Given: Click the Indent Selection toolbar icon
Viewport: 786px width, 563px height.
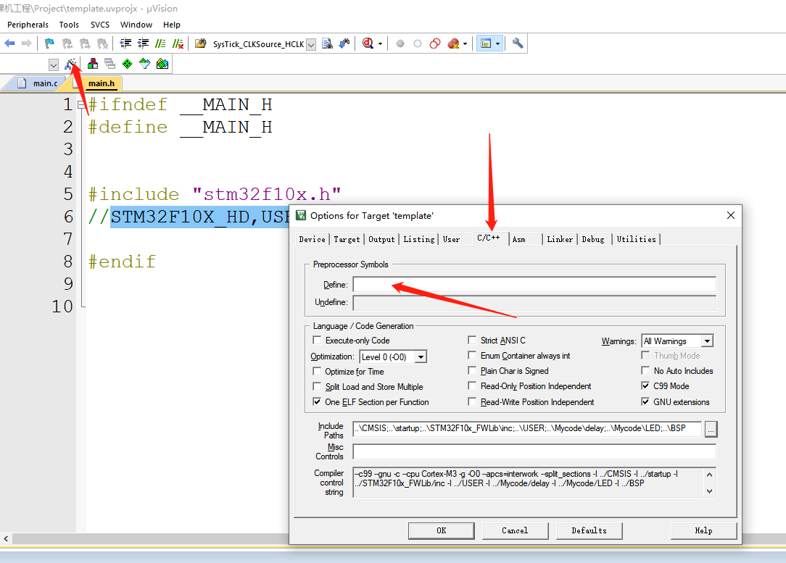Looking at the screenshot, I should pos(126,43).
